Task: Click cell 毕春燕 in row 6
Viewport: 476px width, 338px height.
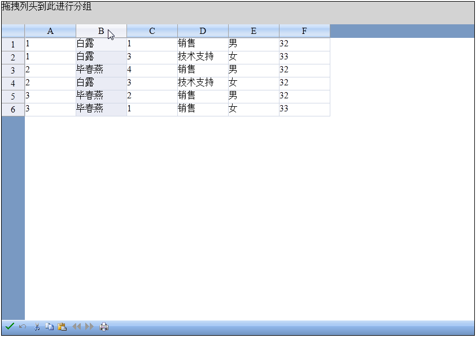Action: tap(101, 110)
